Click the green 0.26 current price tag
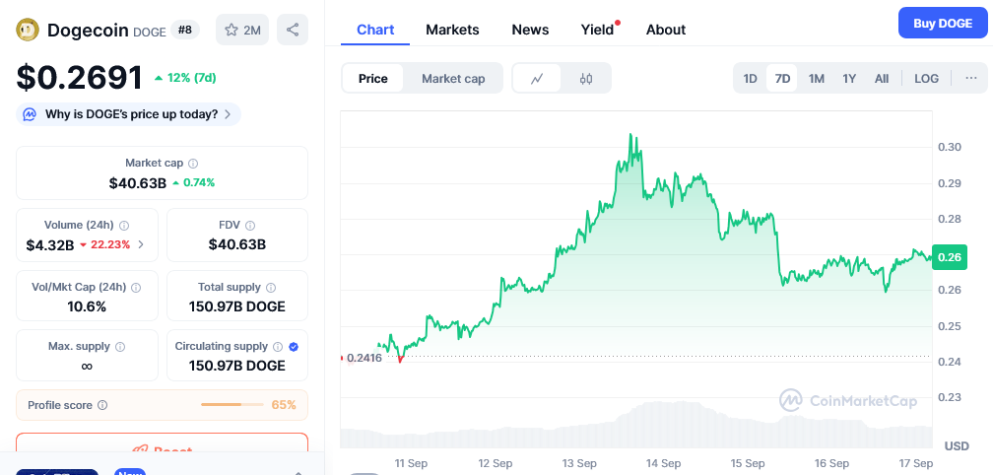The width and height of the screenshot is (993, 475). coord(950,257)
